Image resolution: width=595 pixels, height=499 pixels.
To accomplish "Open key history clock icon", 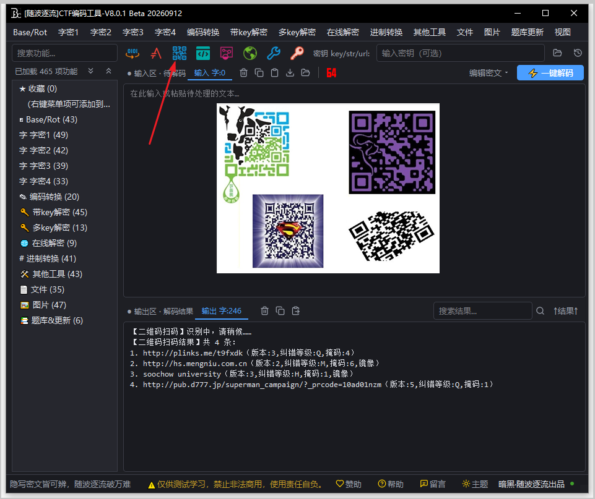I will pos(578,53).
